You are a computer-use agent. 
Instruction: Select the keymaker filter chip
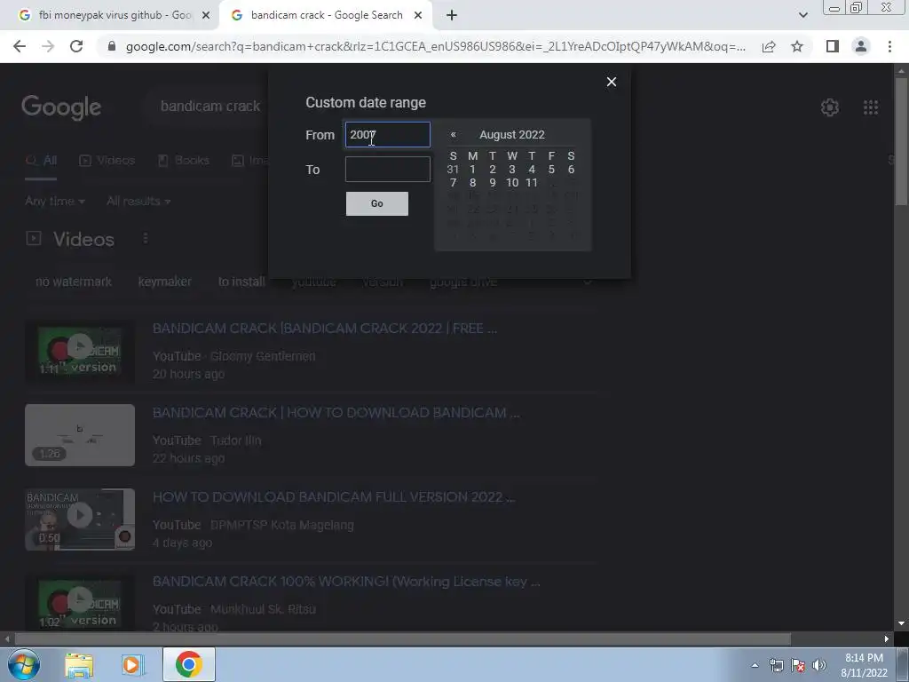click(164, 282)
